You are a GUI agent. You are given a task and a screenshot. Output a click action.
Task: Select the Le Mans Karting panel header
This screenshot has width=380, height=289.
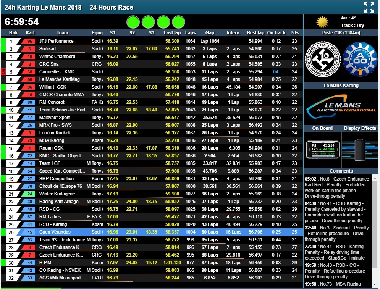tap(341, 85)
